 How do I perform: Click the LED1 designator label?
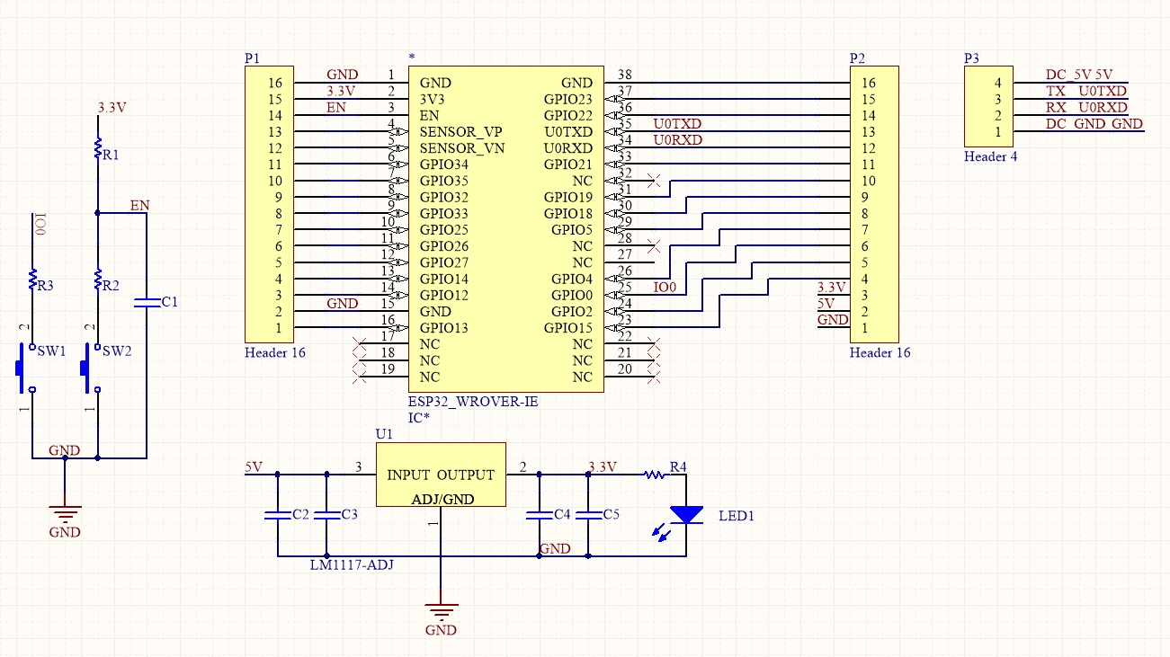tap(735, 516)
